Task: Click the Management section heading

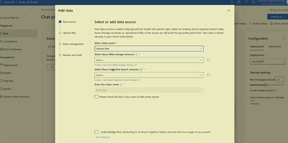Action: click(7, 57)
